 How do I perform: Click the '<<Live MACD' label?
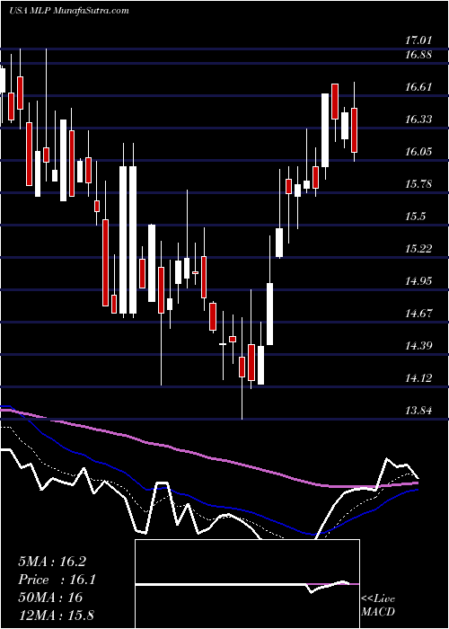click(x=378, y=605)
